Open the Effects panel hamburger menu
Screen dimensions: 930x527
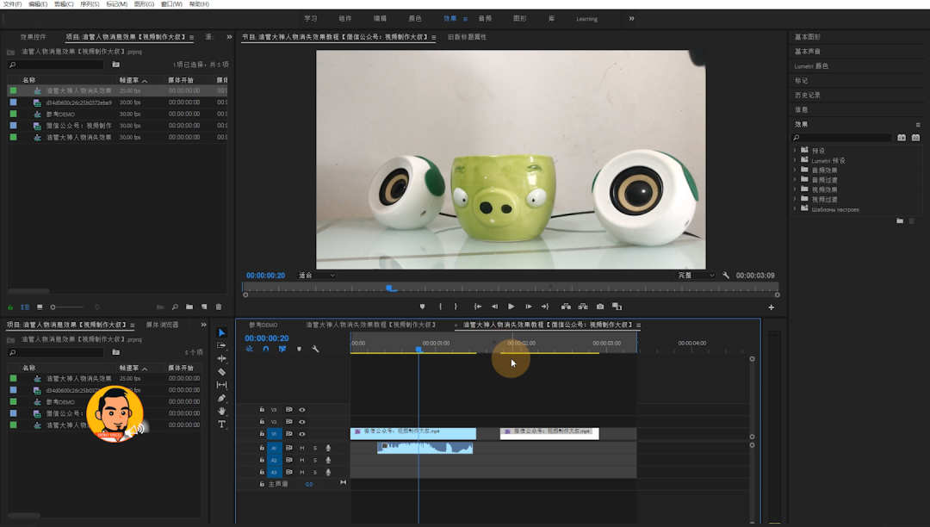pyautogui.click(x=918, y=125)
